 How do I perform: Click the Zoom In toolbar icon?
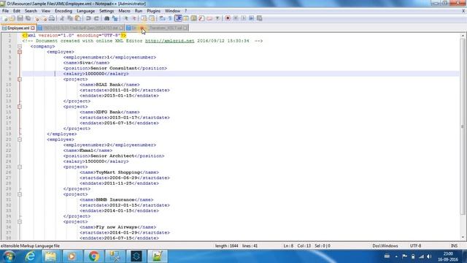(x=126, y=18)
